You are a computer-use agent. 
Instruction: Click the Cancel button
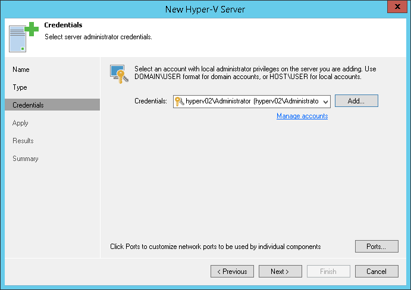[377, 272]
